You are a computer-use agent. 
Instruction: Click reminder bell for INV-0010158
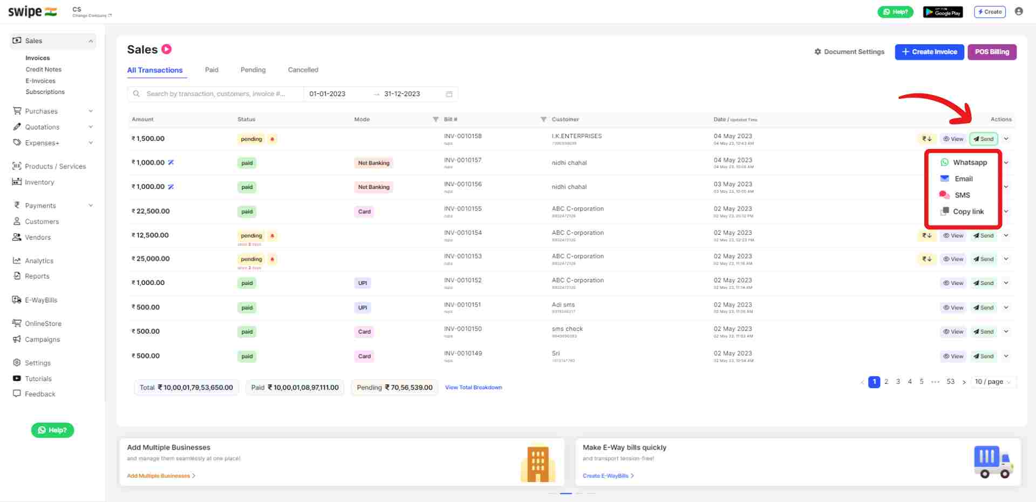click(272, 139)
